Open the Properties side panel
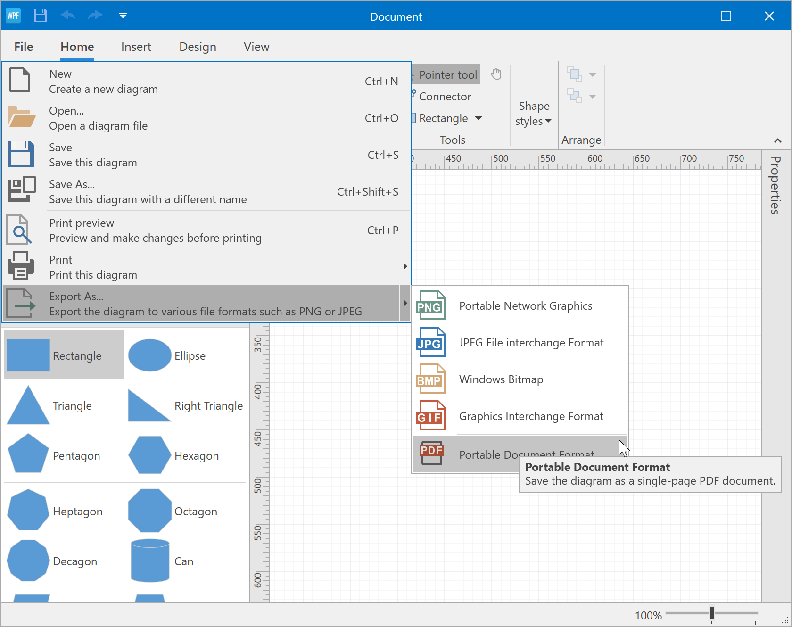 pyautogui.click(x=775, y=185)
